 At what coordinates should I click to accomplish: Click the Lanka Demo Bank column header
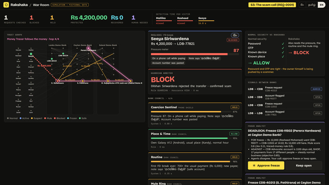pyautogui.click(x=58, y=45)
